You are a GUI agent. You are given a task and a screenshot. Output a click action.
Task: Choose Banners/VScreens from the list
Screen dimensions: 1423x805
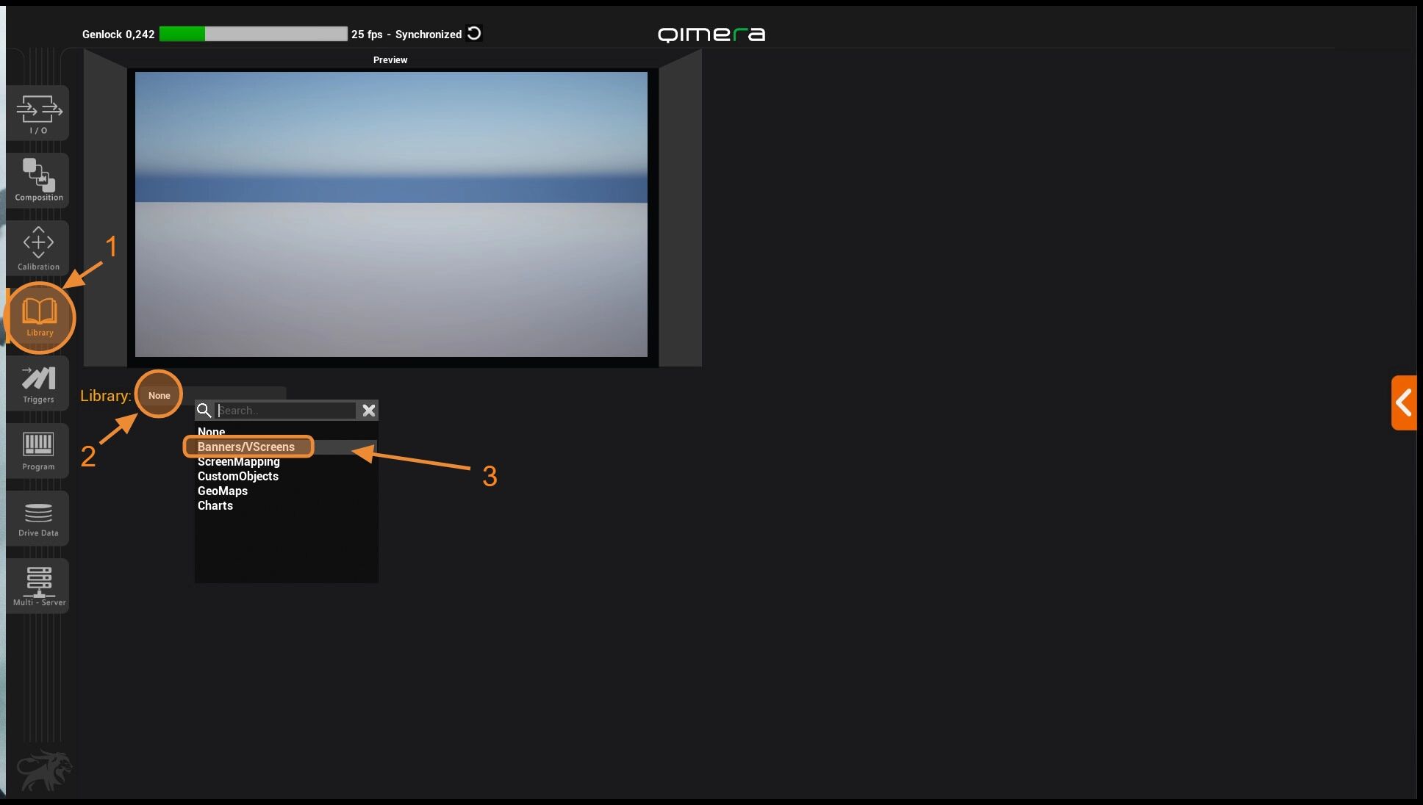pos(246,447)
